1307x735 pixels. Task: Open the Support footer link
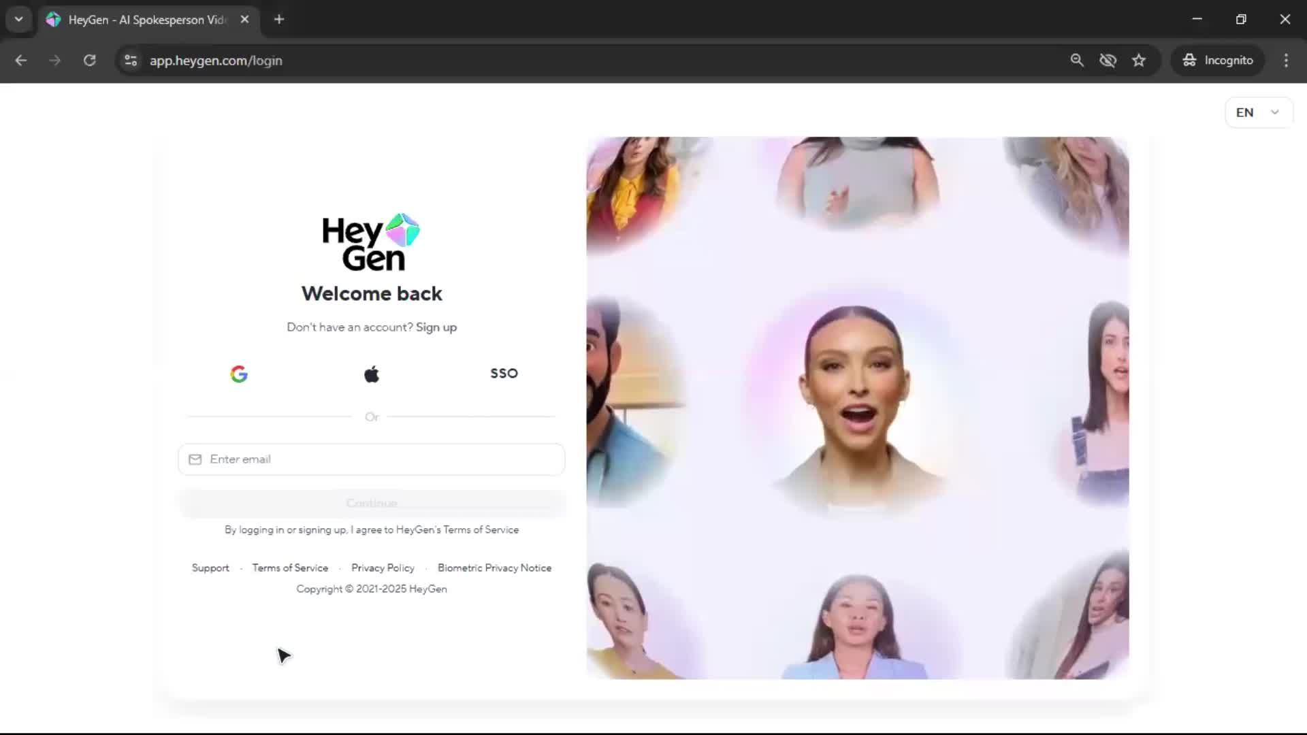[210, 568]
